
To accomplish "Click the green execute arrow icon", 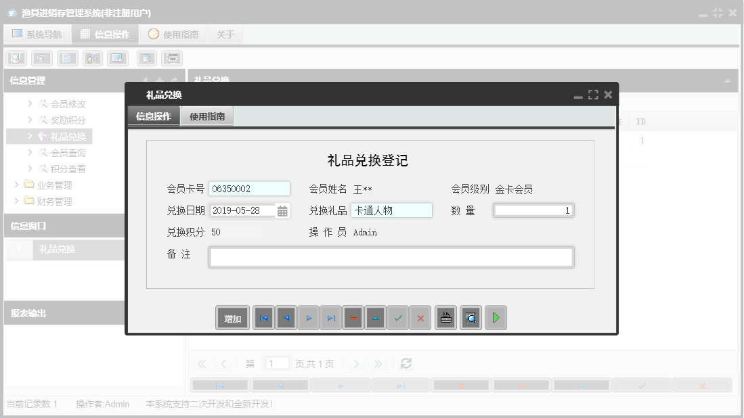I will point(496,317).
